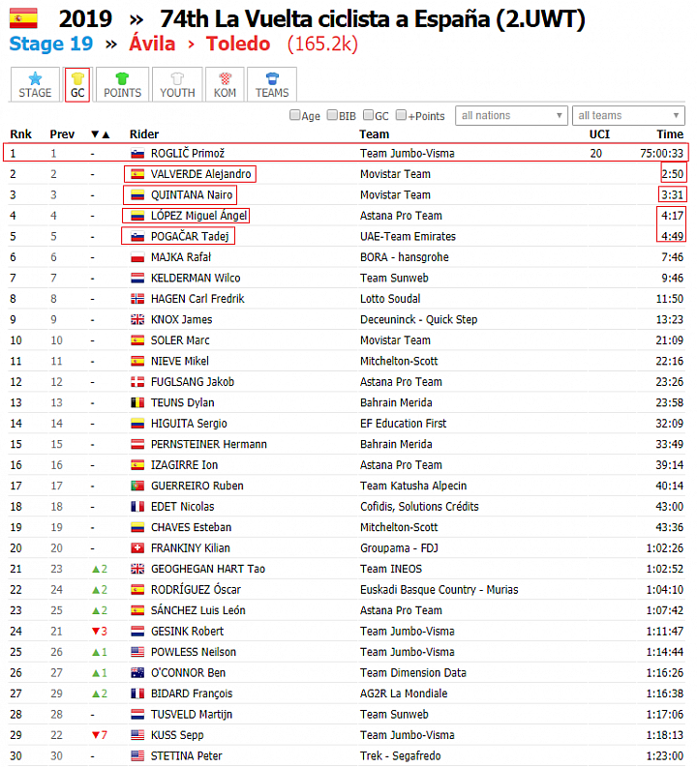Click Denmark flag beside FUGLSANG Jakob
The image size is (697, 767).
[137, 382]
